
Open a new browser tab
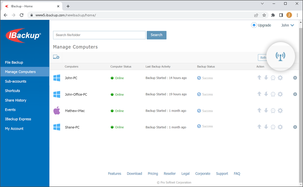coord(68,6)
